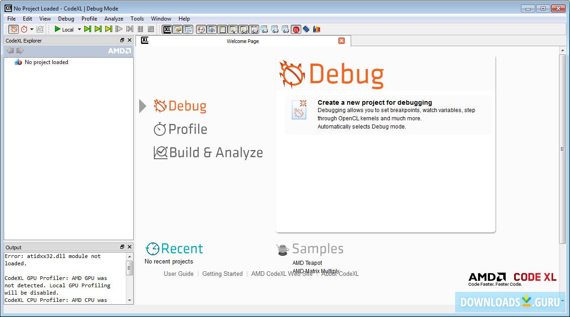Click 'Create a new project for debugging'
Viewport: 570px width, 317px height.
[375, 102]
